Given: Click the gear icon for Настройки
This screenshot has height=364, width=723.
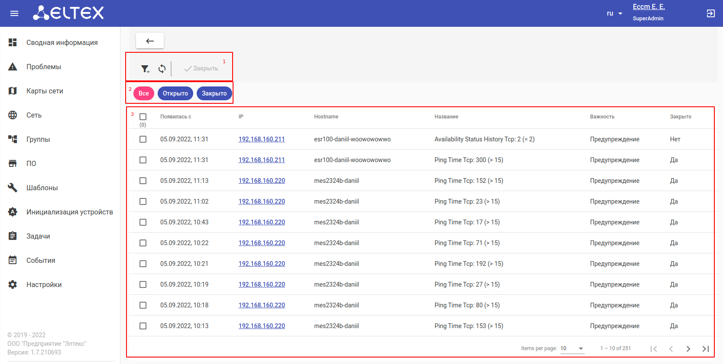Looking at the screenshot, I should click(x=13, y=284).
